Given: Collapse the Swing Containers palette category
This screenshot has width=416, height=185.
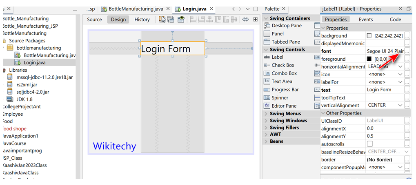Looking at the screenshot, I should click(266, 18).
